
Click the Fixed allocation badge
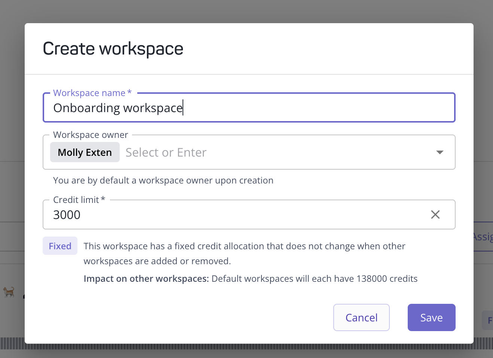coord(60,246)
